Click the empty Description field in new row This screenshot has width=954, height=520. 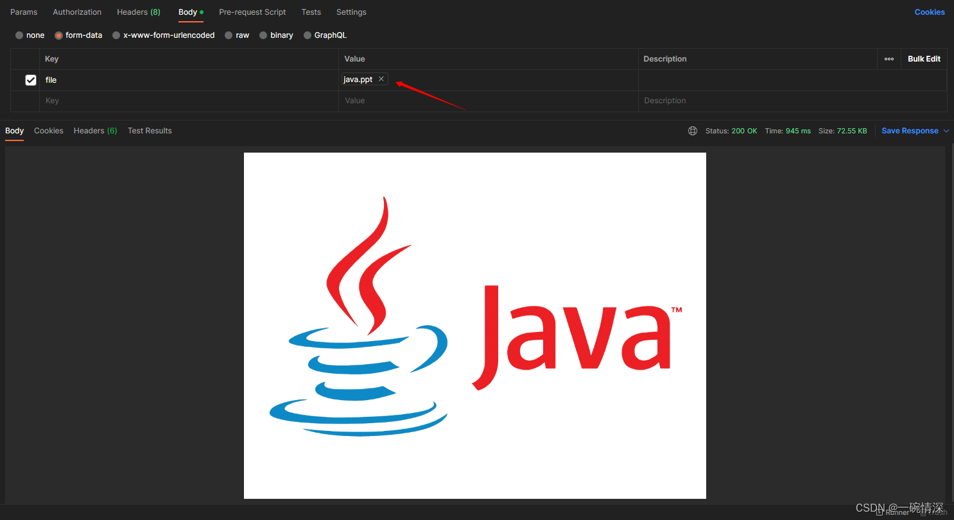[x=792, y=101]
